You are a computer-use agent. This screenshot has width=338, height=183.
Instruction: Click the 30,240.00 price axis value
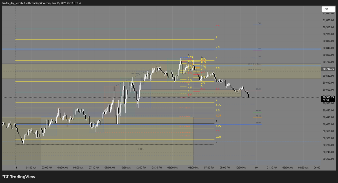point(328,152)
